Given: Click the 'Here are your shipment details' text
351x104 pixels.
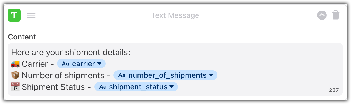Looking at the screenshot, I should tap(71, 52).
